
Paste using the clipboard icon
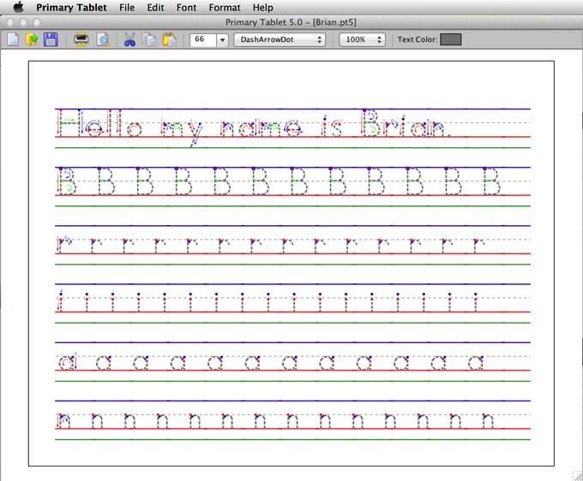[x=169, y=39]
